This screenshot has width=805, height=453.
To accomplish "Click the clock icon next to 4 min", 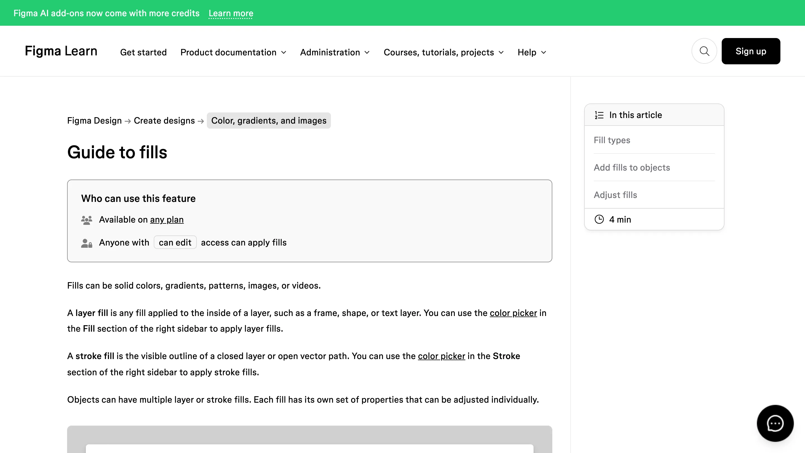I will pos(599,220).
